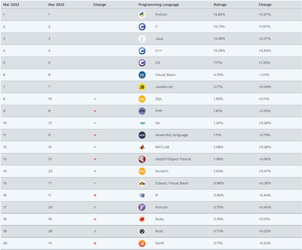
Task: Click the red down arrow for PHP
Action: [x=95, y=111]
